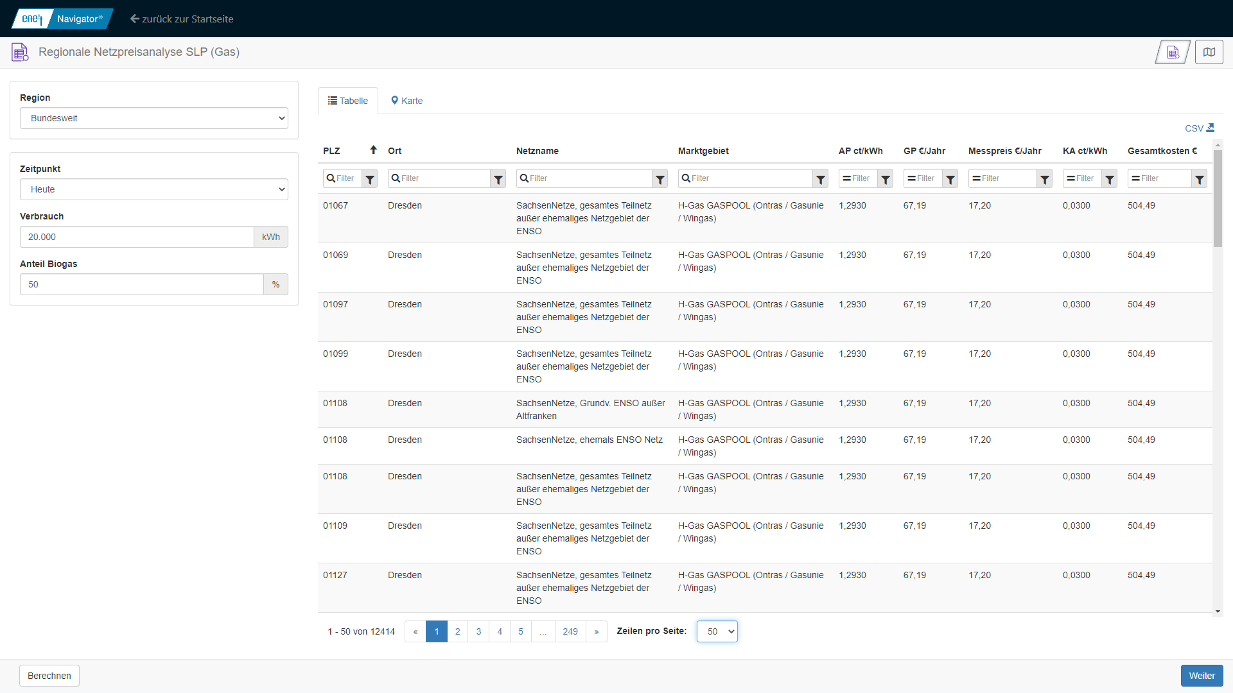
Task: Click into the Verbrauch input field
Action: click(x=137, y=237)
